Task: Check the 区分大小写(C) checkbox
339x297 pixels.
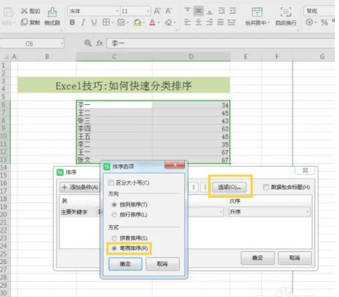Action: [x=111, y=183]
